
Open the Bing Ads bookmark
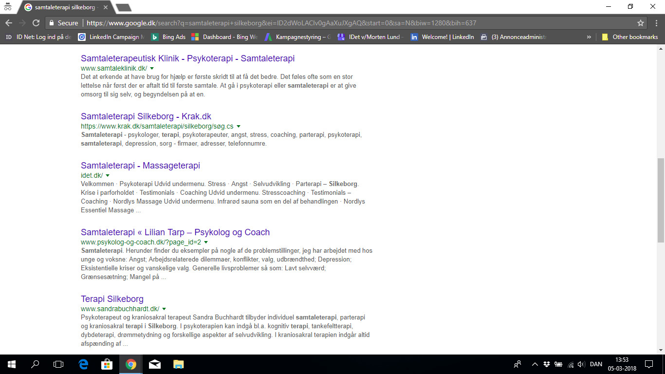pyautogui.click(x=168, y=37)
